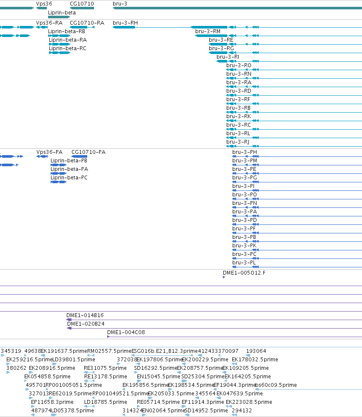Open EST label EK164205.5prime
The width and height of the screenshot is (362, 417).
(x=248, y=377)
